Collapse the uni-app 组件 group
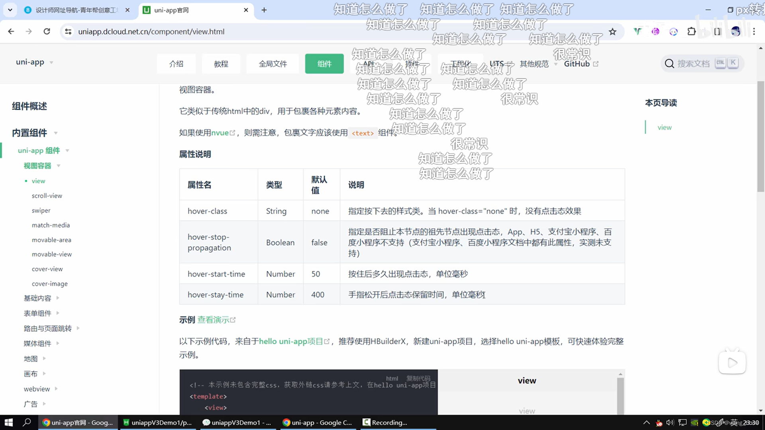This screenshot has width=765, height=430. click(43, 150)
